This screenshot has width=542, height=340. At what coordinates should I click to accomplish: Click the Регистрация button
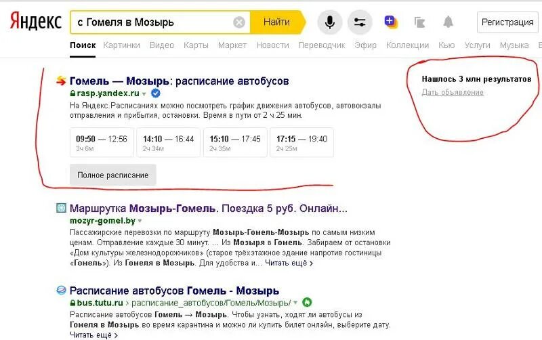pyautogui.click(x=507, y=22)
